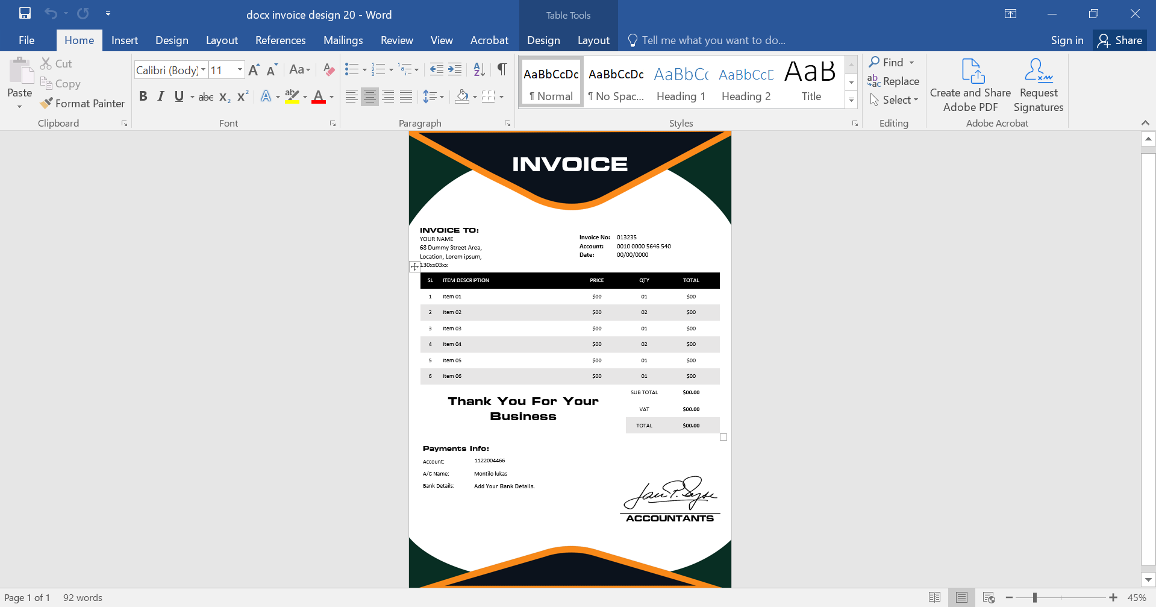Open the Table Tools Design tab
The height and width of the screenshot is (607, 1156).
[543, 40]
